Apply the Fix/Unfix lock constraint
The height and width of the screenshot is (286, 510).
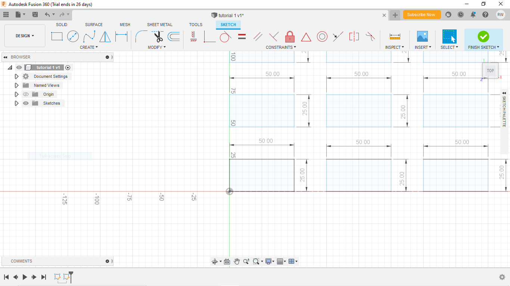[x=290, y=36]
